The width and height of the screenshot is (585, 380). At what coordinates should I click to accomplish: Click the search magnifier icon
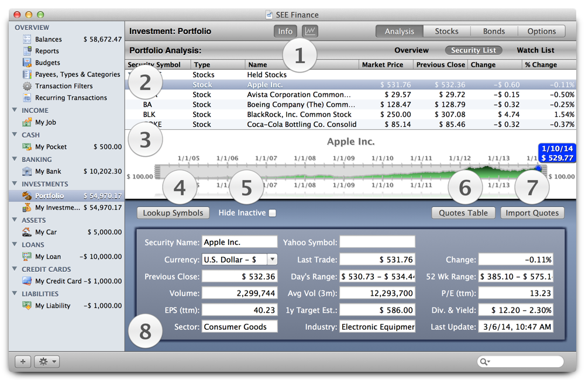[484, 361]
